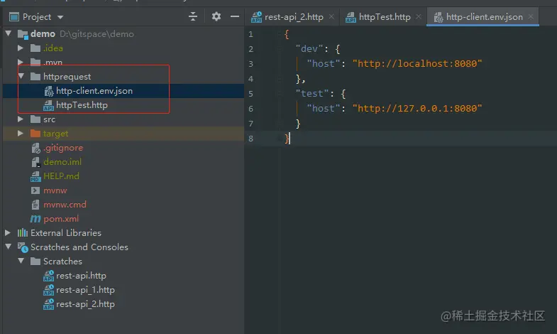This screenshot has width=557, height=334.
Task: Click the orange target folder icon
Action: [x=35, y=134]
